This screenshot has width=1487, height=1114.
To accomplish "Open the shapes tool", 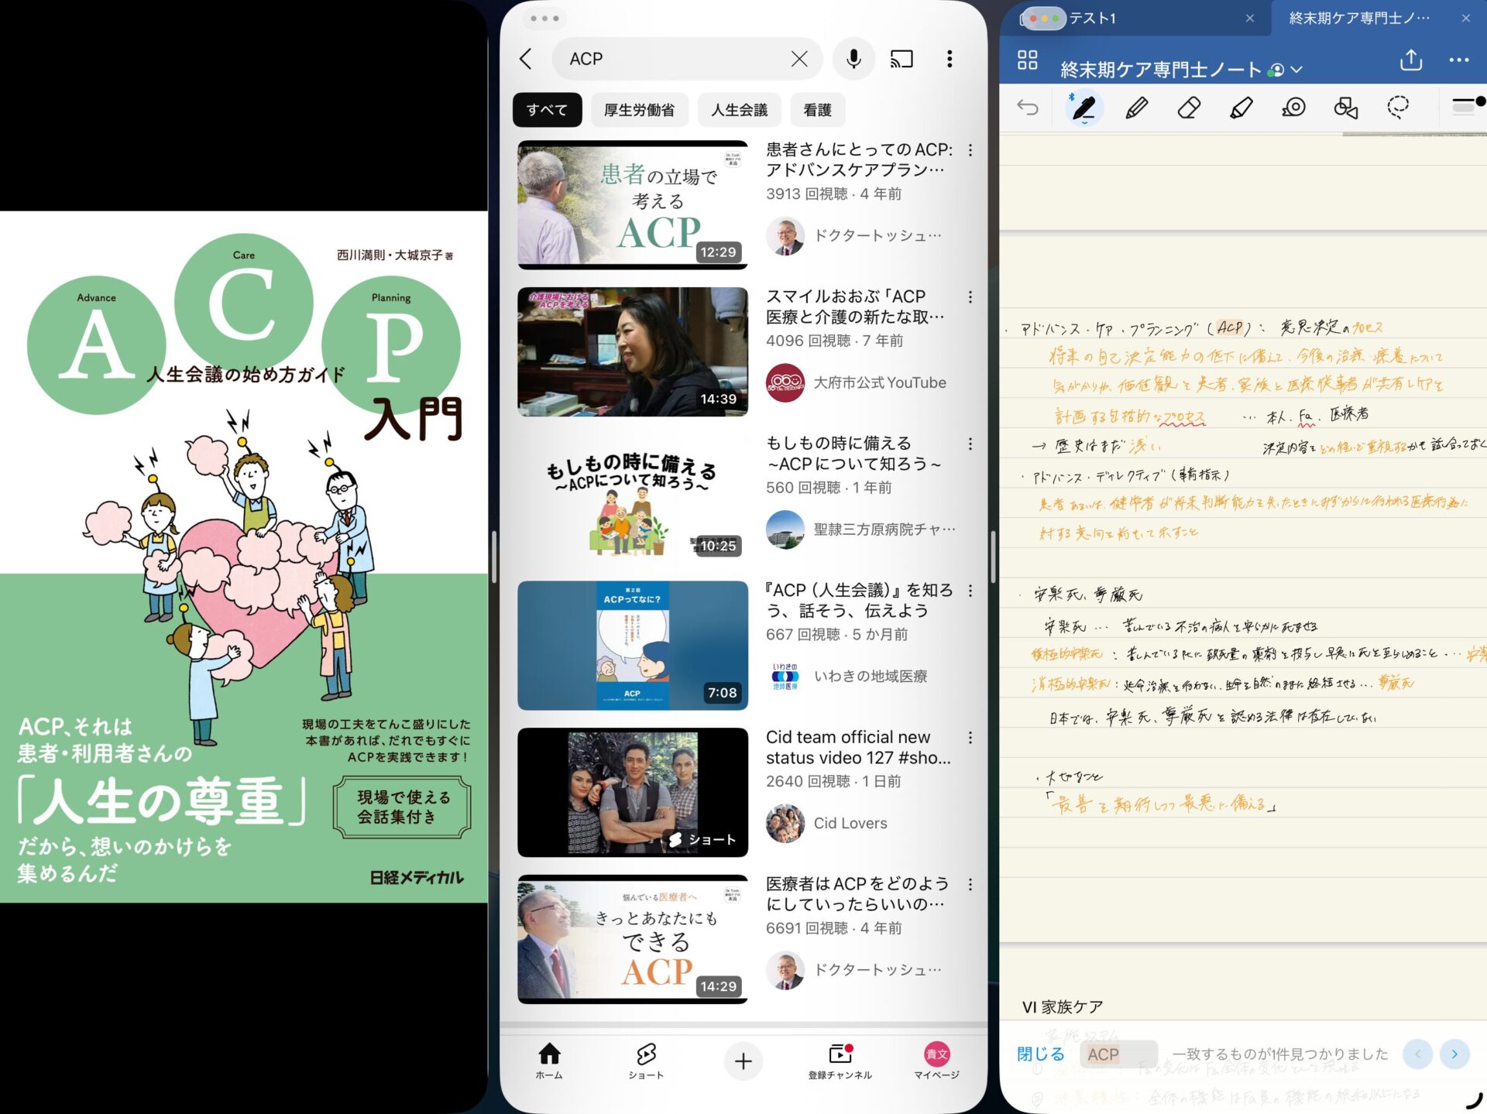I will click(x=1346, y=108).
